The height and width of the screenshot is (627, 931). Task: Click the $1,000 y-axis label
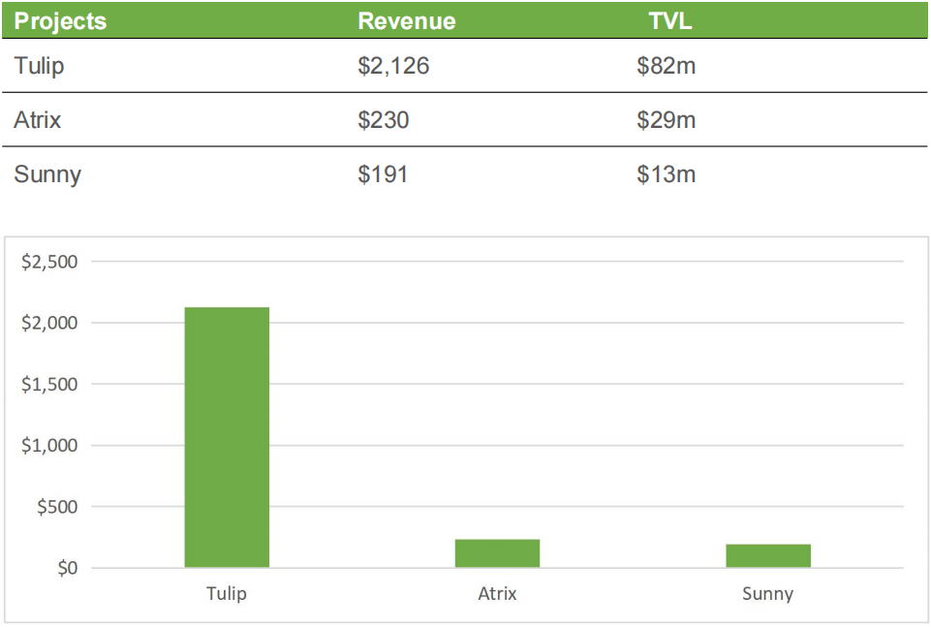(50, 446)
